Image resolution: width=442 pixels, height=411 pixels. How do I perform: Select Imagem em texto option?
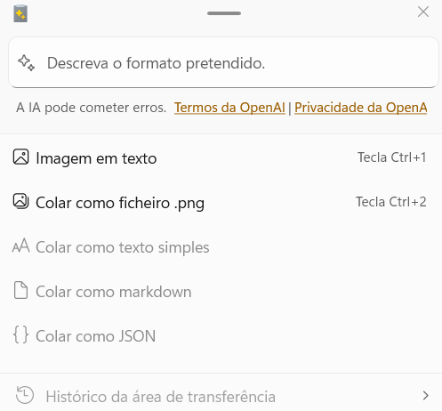221,157
